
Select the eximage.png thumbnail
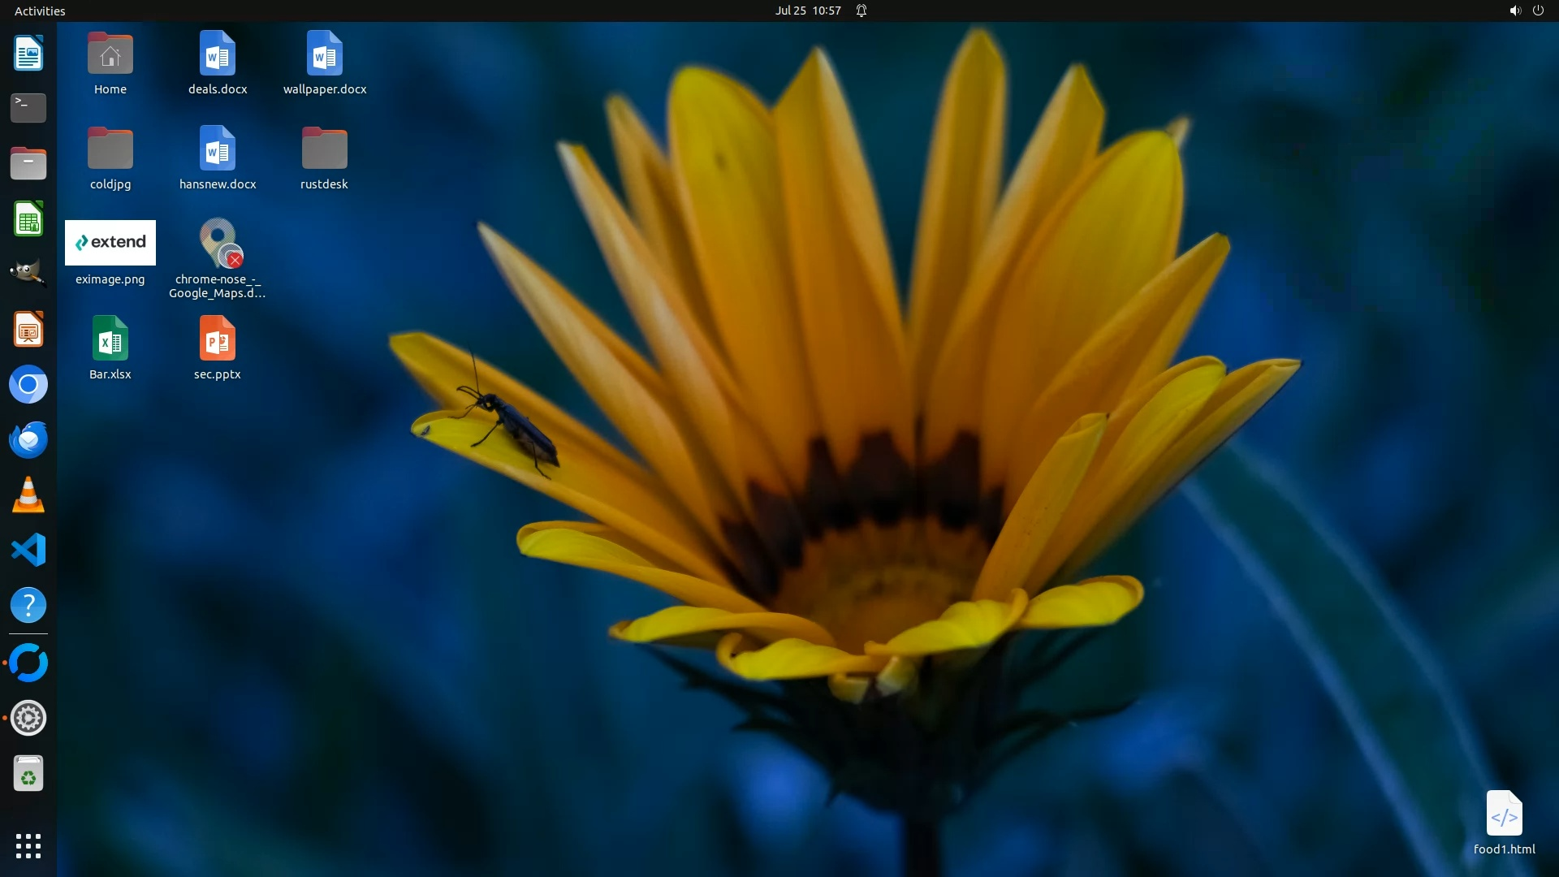tap(110, 243)
